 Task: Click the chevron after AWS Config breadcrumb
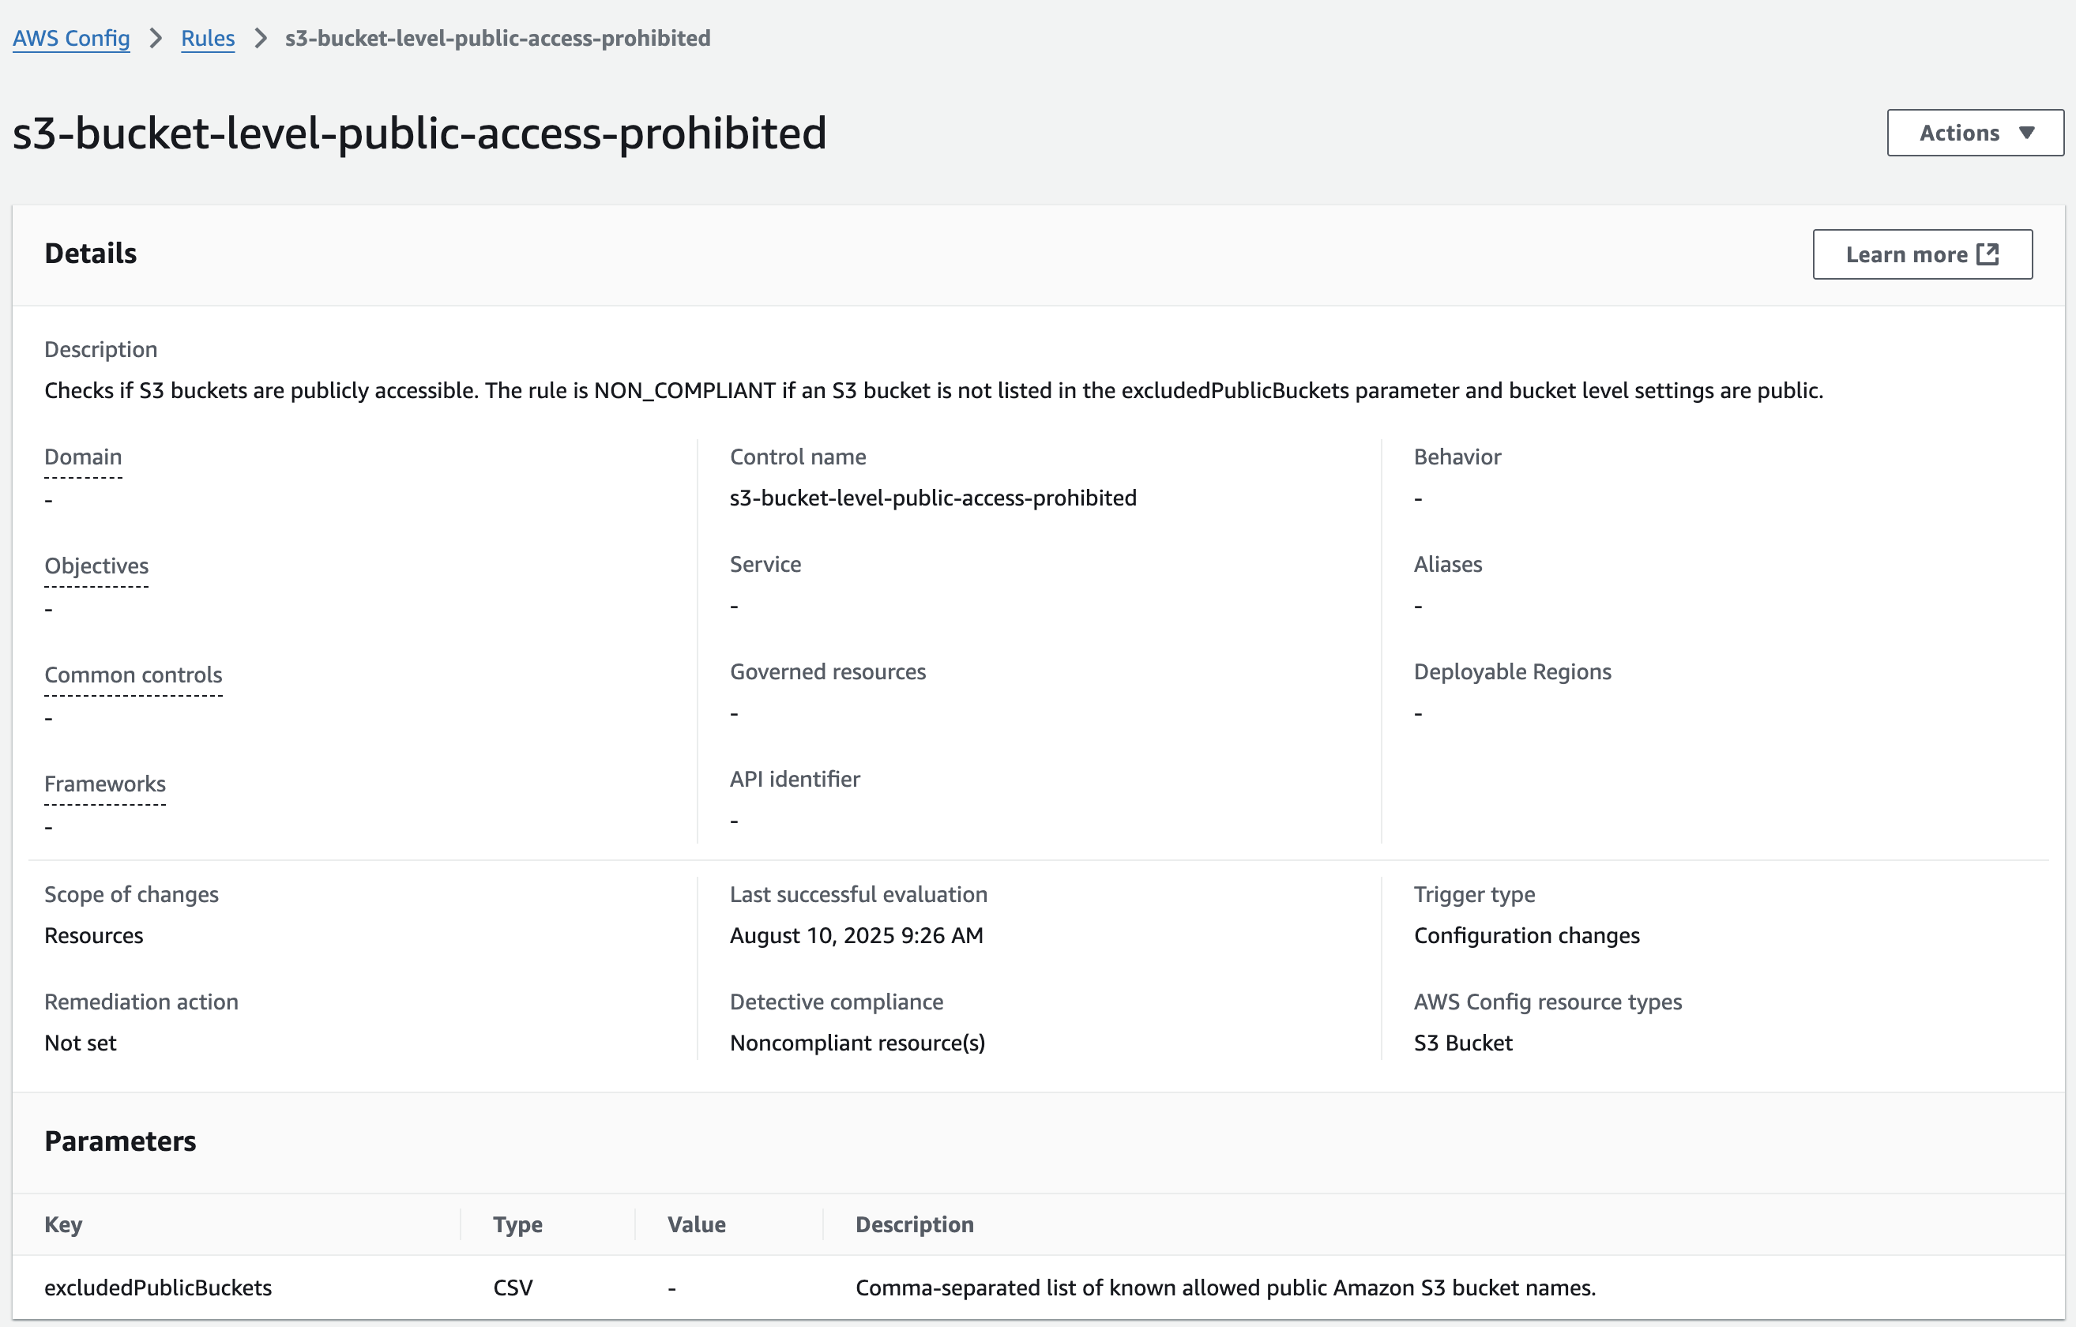click(156, 38)
